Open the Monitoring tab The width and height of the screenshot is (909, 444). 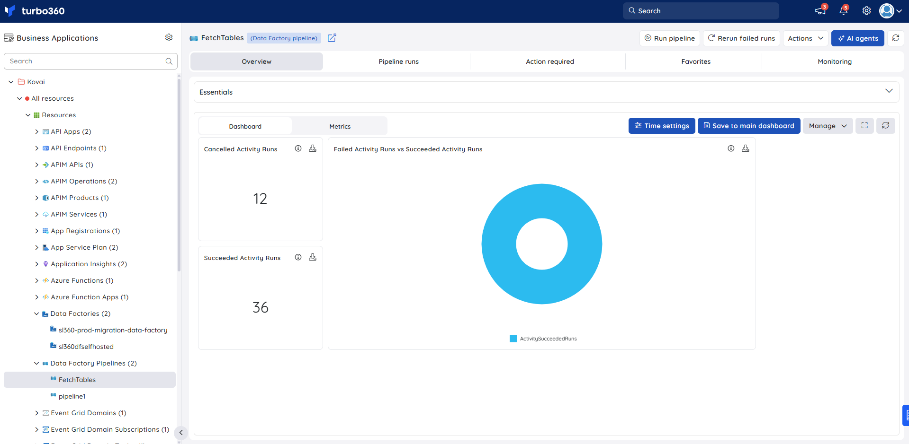point(835,61)
